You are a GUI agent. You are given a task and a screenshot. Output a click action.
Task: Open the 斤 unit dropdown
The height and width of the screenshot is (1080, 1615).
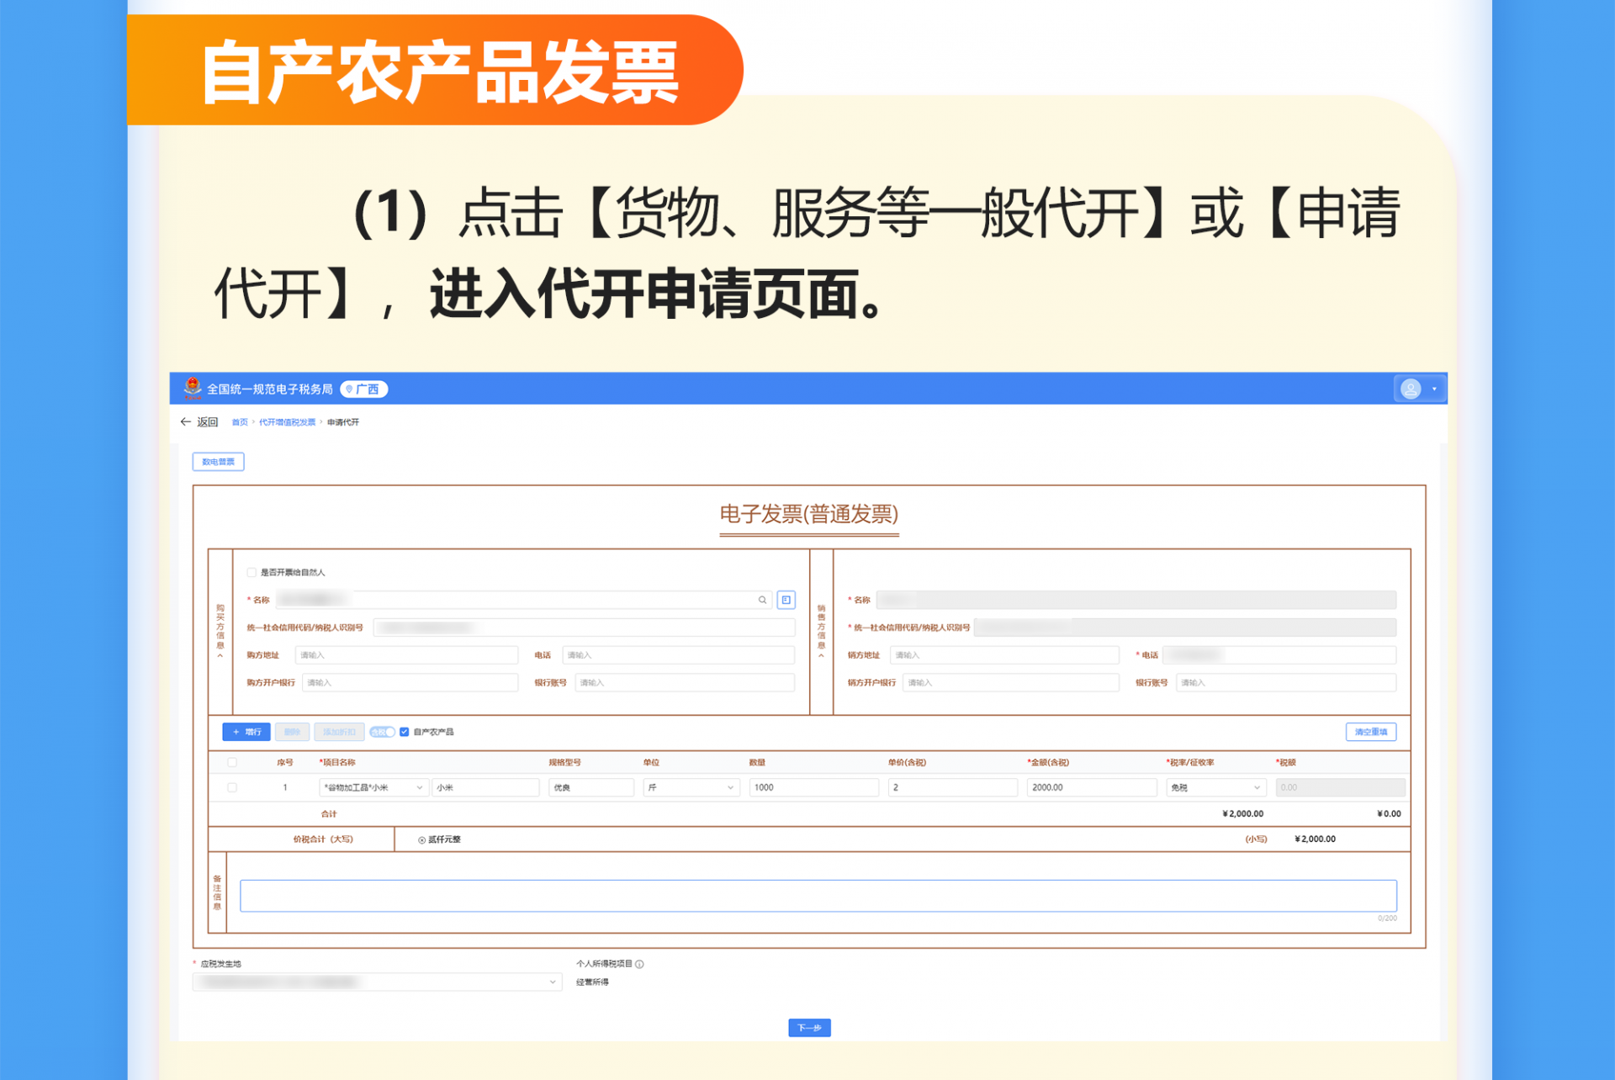tap(691, 788)
